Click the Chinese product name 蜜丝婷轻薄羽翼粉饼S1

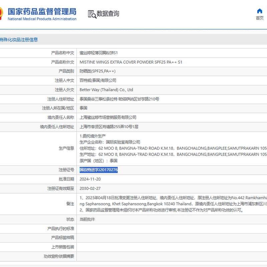(x=98, y=53)
